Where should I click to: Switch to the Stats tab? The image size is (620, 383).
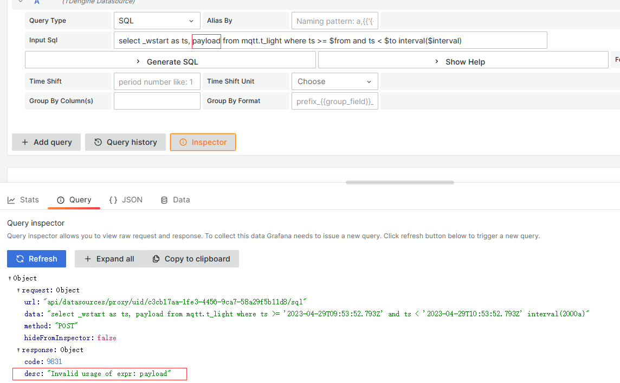click(23, 200)
